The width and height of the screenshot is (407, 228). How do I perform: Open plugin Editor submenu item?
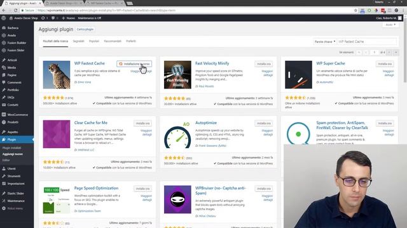click(x=6, y=160)
